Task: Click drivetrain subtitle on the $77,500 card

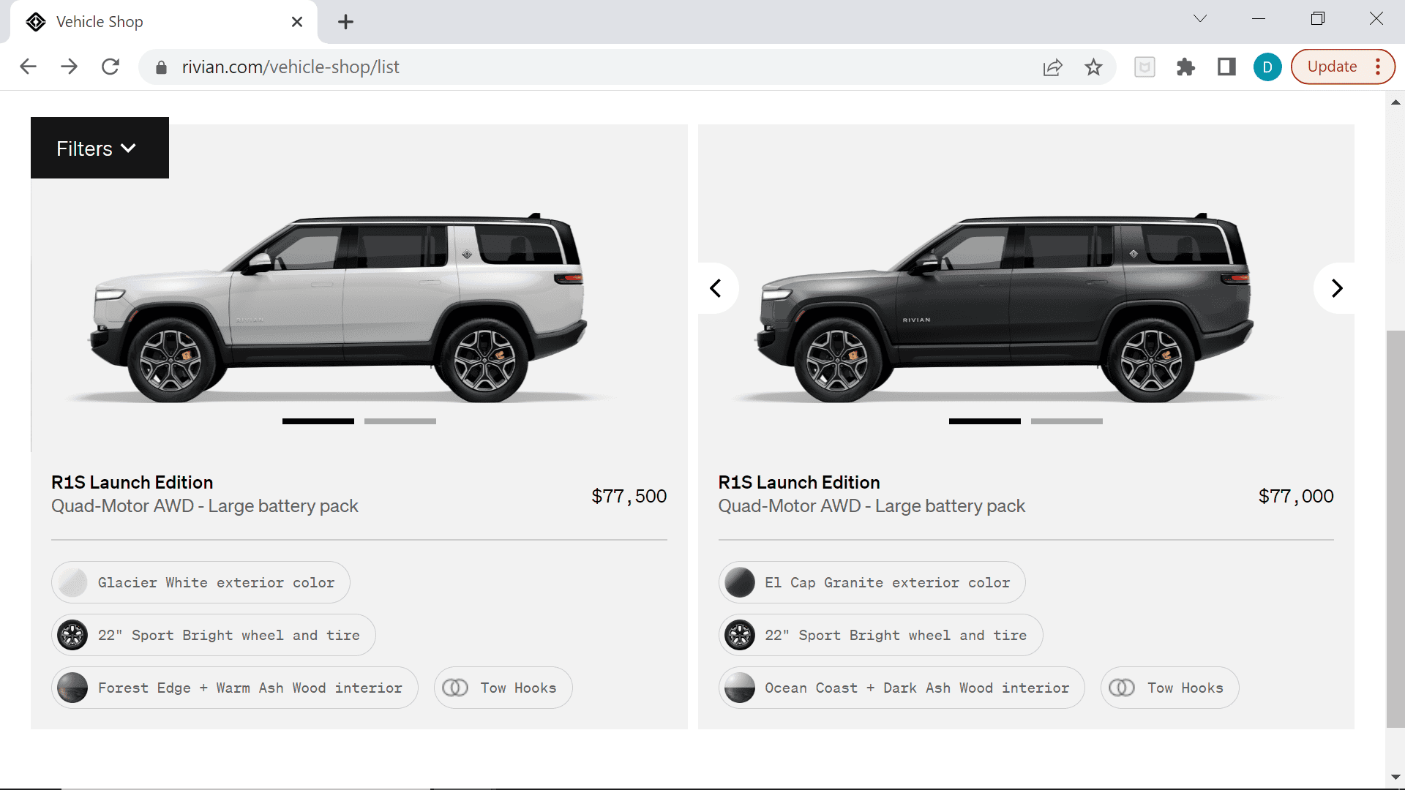Action: pyautogui.click(x=205, y=506)
